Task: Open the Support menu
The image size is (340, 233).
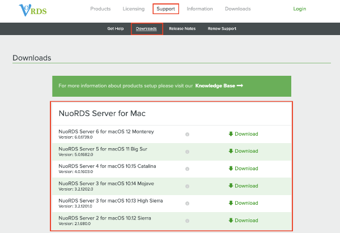Action: (165, 9)
